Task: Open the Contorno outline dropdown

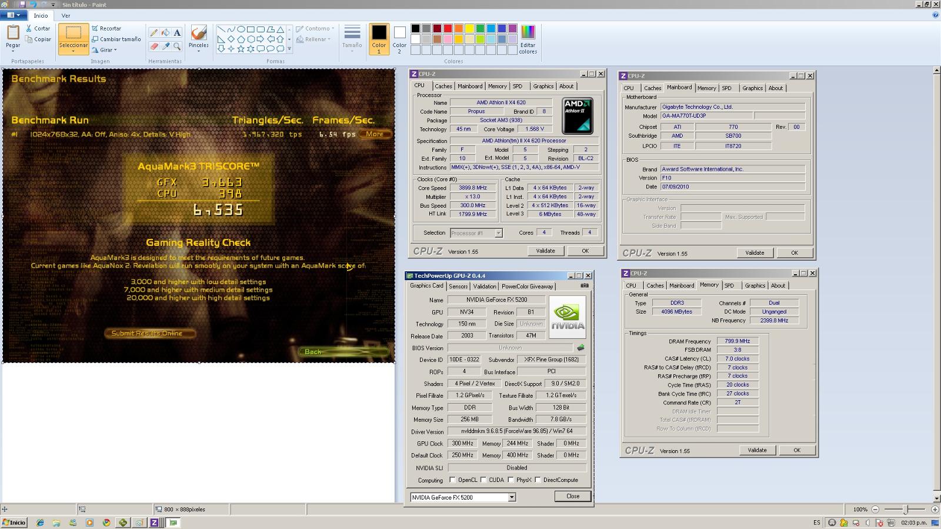Action: click(315, 28)
